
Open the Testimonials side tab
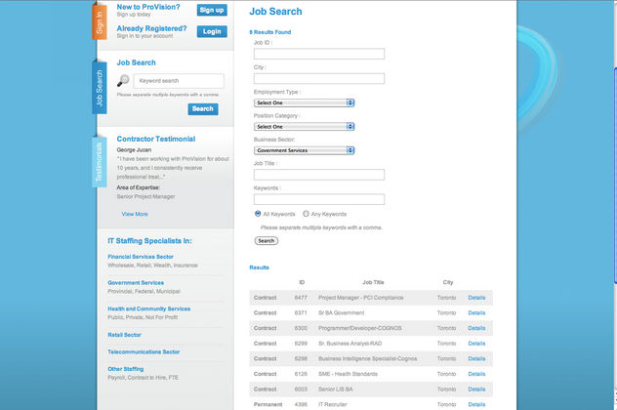click(100, 161)
